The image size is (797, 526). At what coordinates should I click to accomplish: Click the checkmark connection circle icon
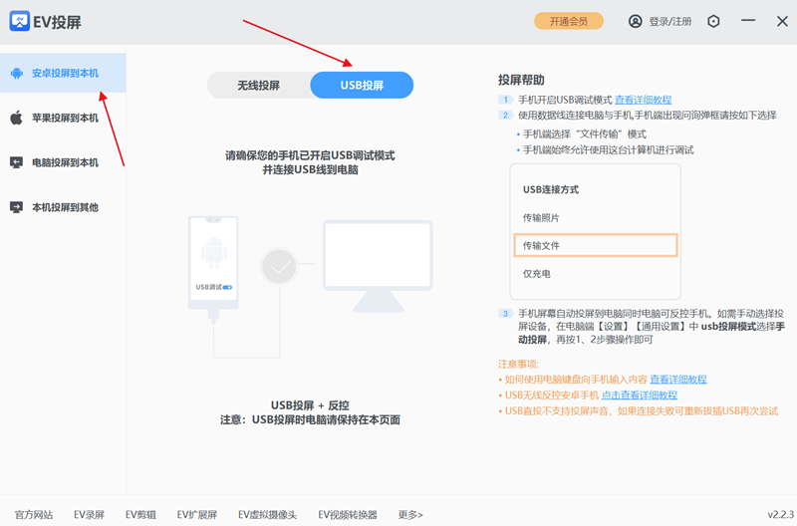(x=279, y=266)
